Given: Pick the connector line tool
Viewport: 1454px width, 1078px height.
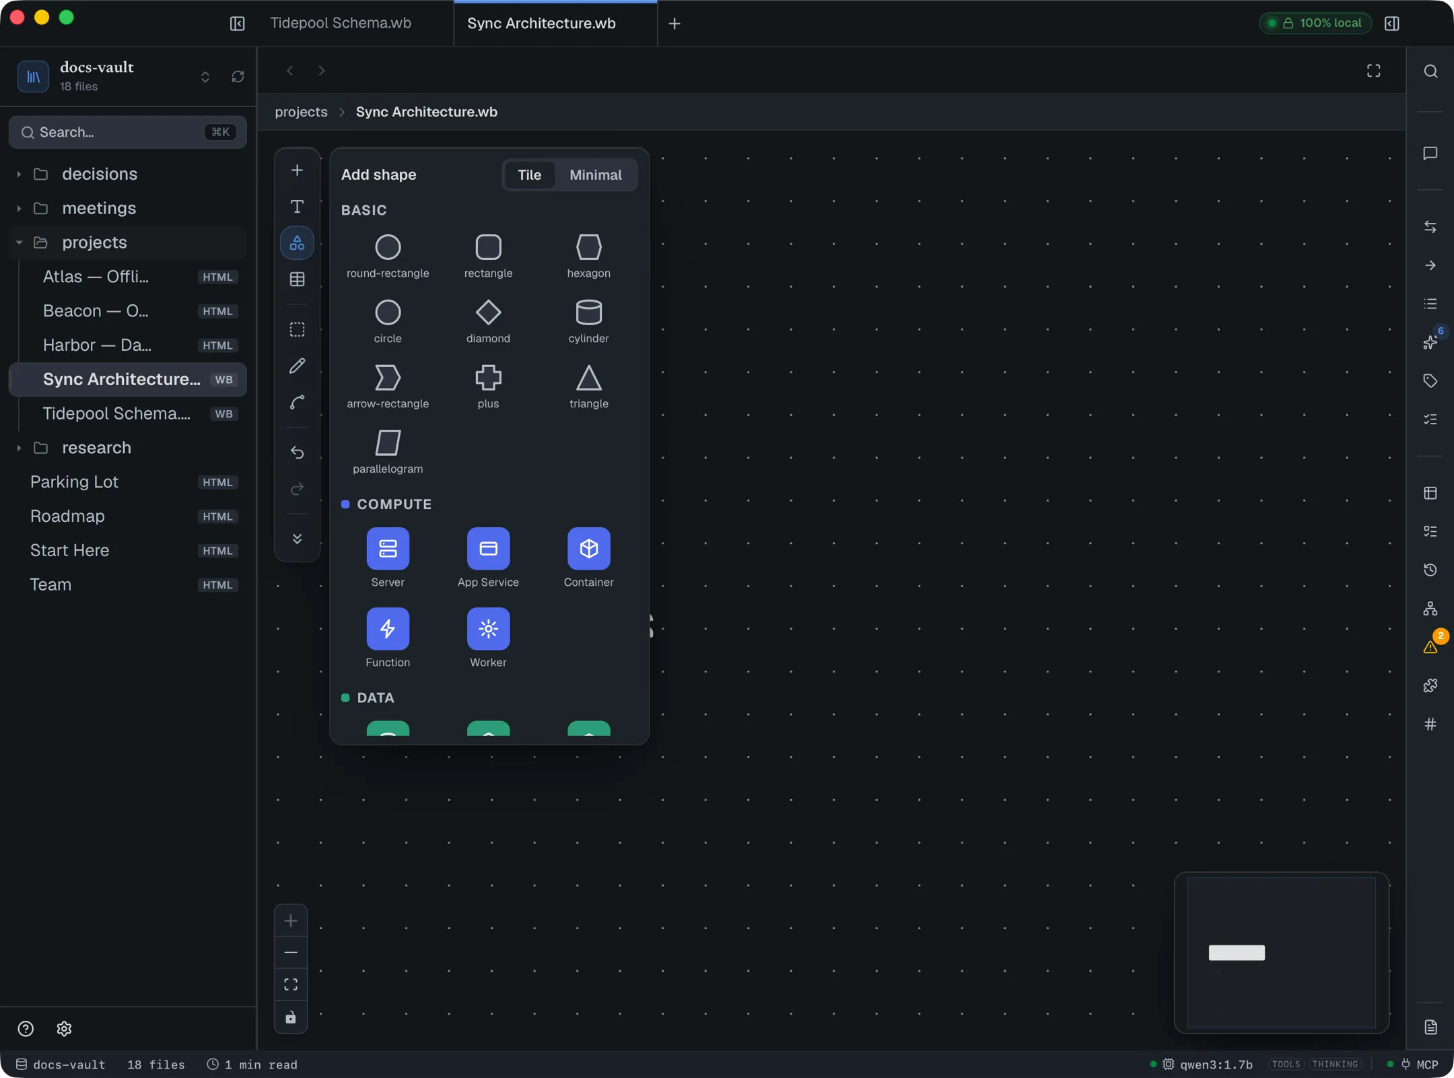Looking at the screenshot, I should (x=297, y=402).
